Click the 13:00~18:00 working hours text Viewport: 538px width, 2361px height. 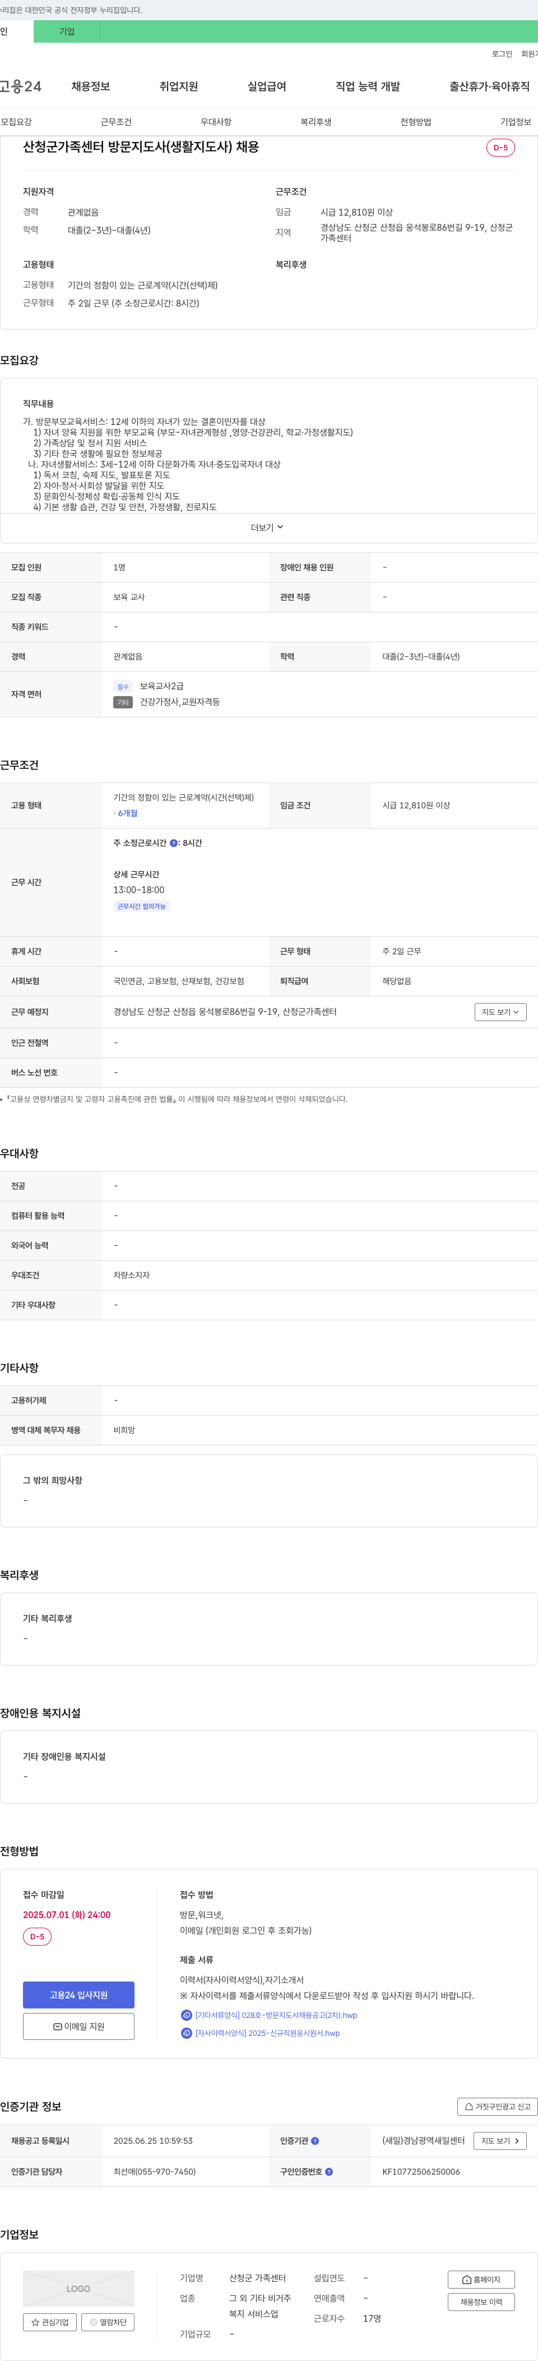[139, 890]
